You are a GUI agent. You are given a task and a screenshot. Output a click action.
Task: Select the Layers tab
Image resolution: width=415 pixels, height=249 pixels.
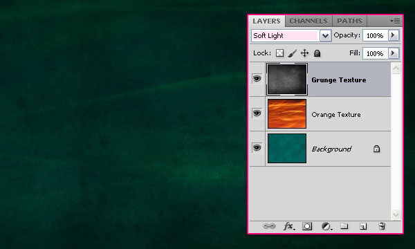[x=266, y=21]
